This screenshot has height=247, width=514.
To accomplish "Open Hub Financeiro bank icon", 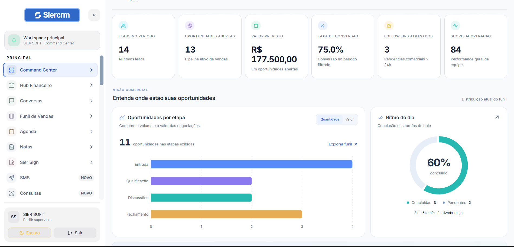I will click(x=11, y=85).
